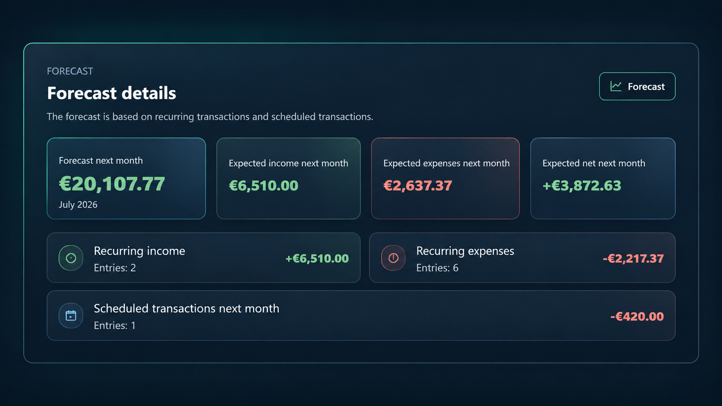Viewport: 722px width, 406px height.
Task: Click the -€2,217.37 recurring expenses amount
Action: 633,258
